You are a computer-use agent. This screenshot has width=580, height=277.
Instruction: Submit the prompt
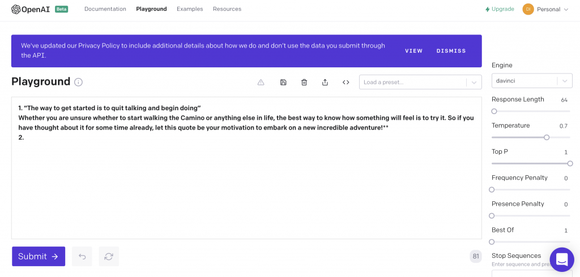(x=39, y=256)
